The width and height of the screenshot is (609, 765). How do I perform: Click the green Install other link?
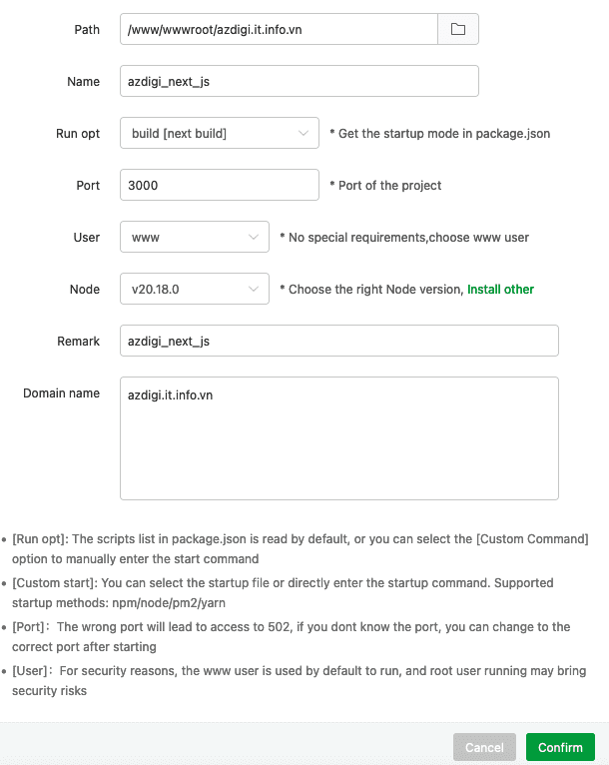click(x=500, y=290)
